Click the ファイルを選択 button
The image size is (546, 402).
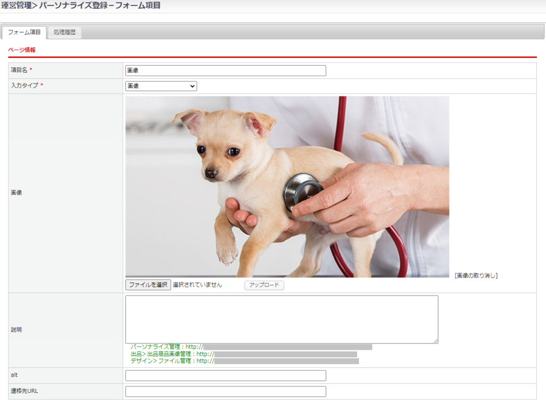tap(148, 285)
